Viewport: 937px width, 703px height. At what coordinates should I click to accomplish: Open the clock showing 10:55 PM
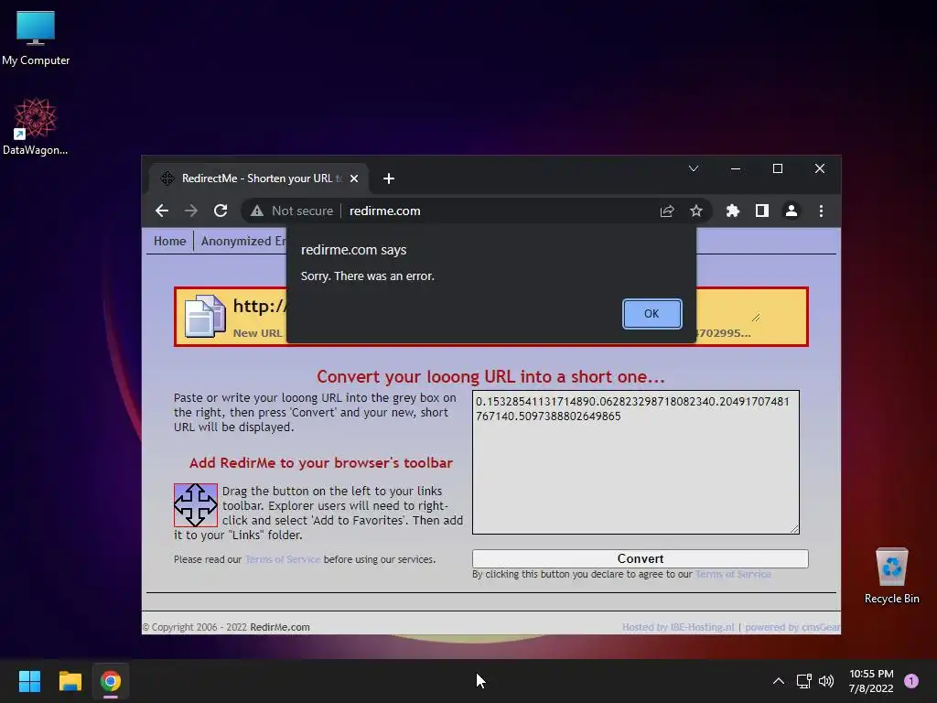[871, 681]
